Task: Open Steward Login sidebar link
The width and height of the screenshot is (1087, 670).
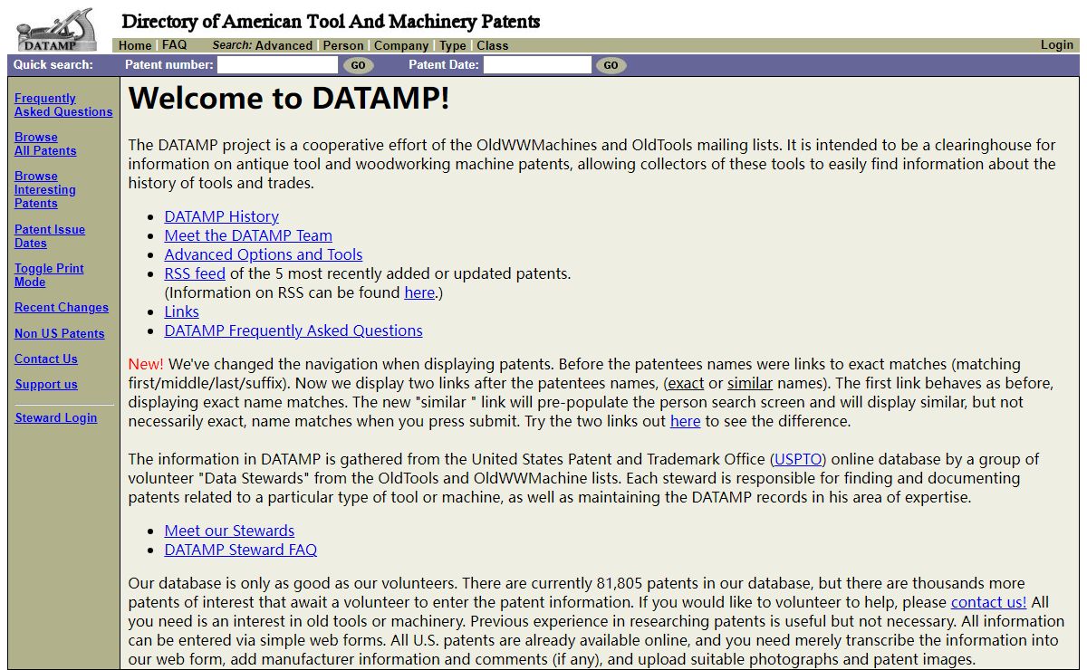Action: [x=56, y=417]
